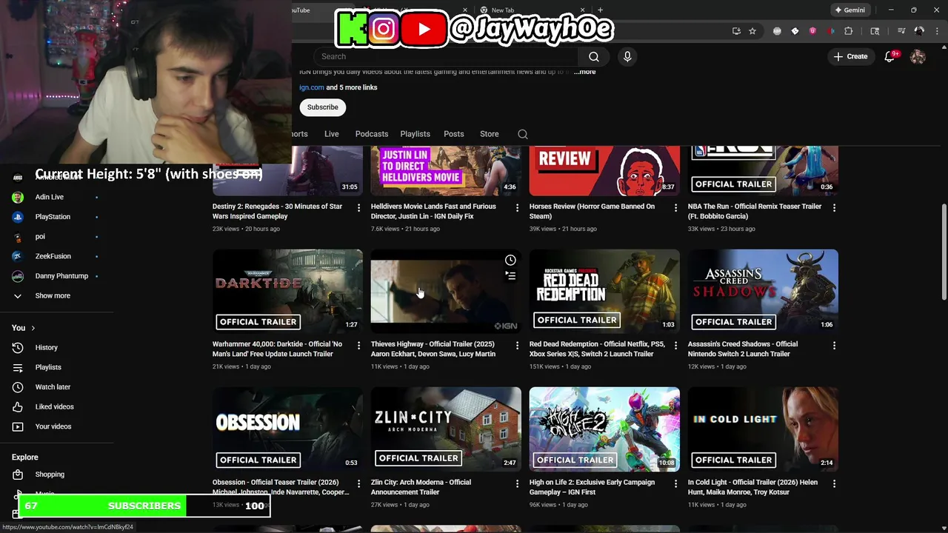This screenshot has width=948, height=533.
Task: Open Gemini in the Chrome title bar
Action: (849, 10)
